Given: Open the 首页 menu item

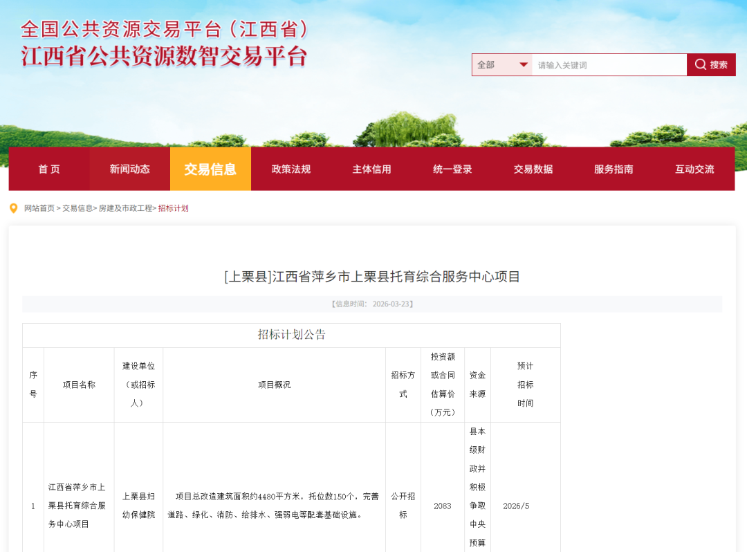Looking at the screenshot, I should pyautogui.click(x=48, y=169).
